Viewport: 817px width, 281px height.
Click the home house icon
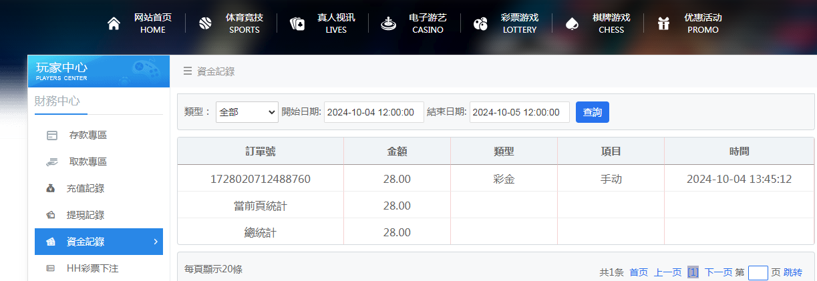pos(114,24)
